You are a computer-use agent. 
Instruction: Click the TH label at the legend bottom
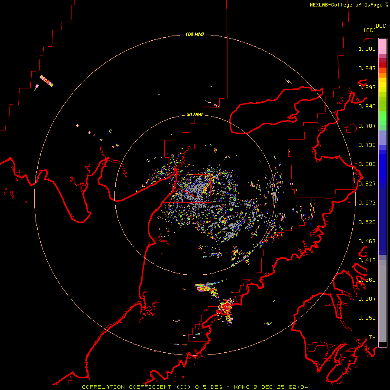372,338
